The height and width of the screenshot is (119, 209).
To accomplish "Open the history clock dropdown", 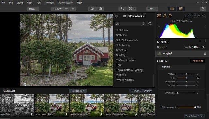I will 131,9.
